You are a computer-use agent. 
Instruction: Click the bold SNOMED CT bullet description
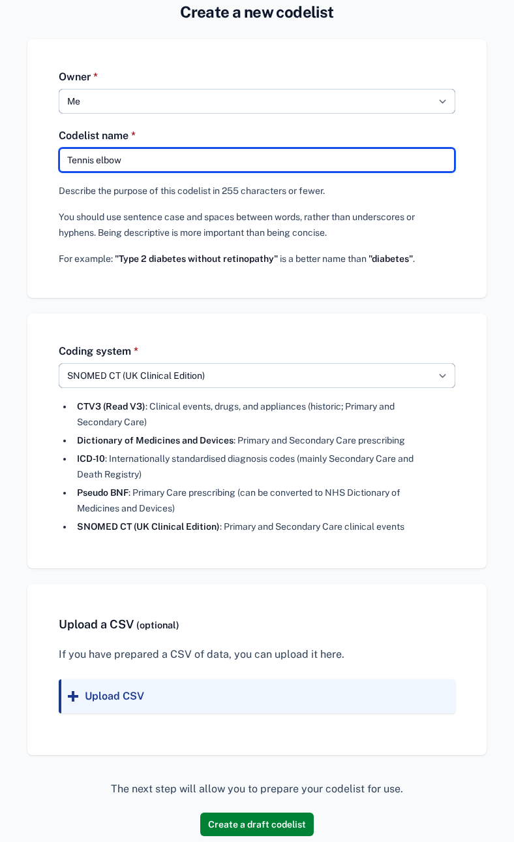click(148, 526)
